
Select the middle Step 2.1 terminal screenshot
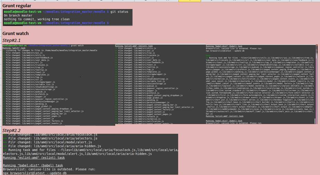pyautogui.click(x=160, y=85)
